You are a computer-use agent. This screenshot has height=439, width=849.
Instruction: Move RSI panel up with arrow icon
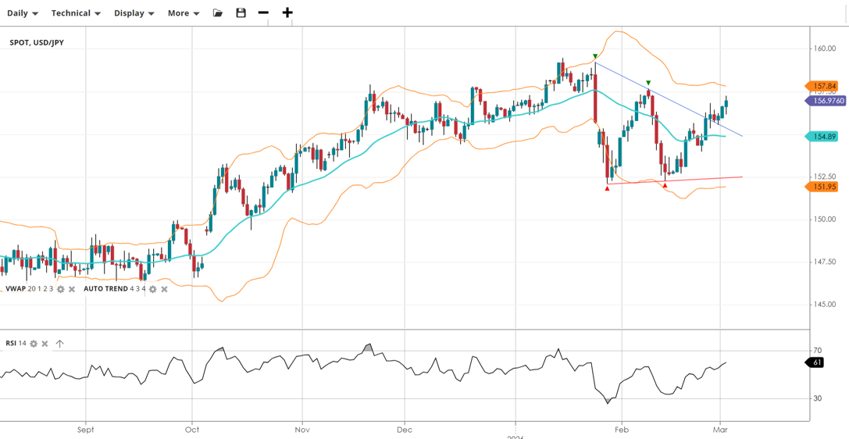[x=59, y=344]
